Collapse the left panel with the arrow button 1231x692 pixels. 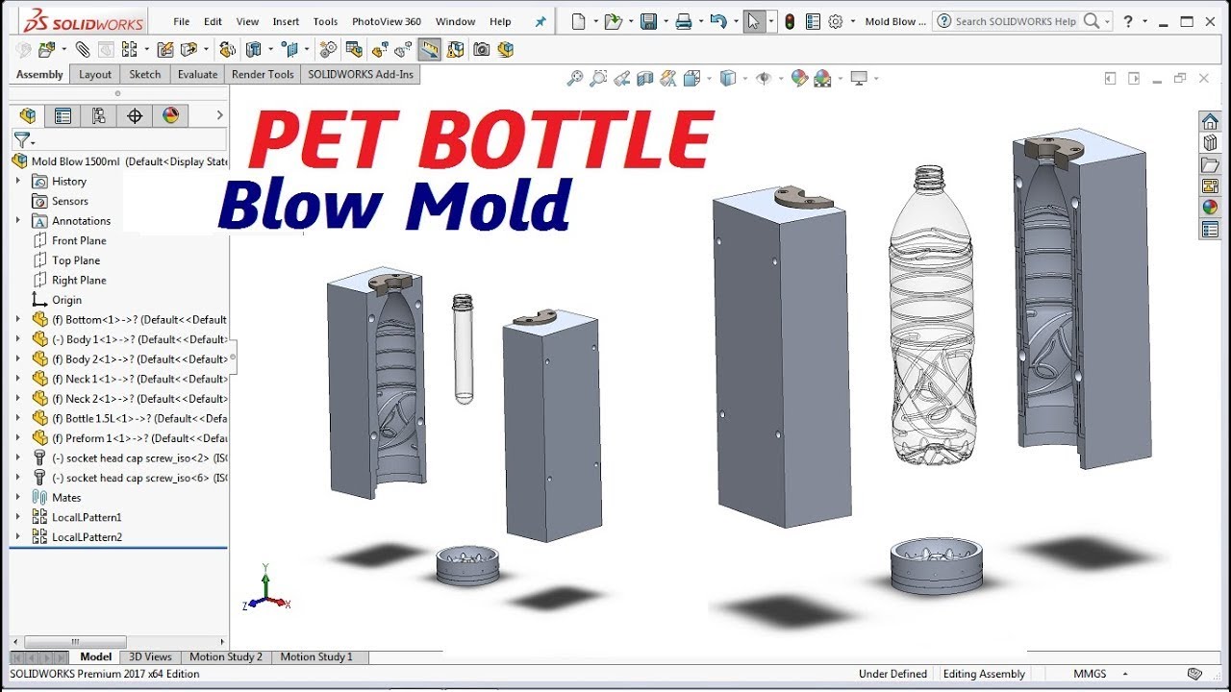[219, 115]
